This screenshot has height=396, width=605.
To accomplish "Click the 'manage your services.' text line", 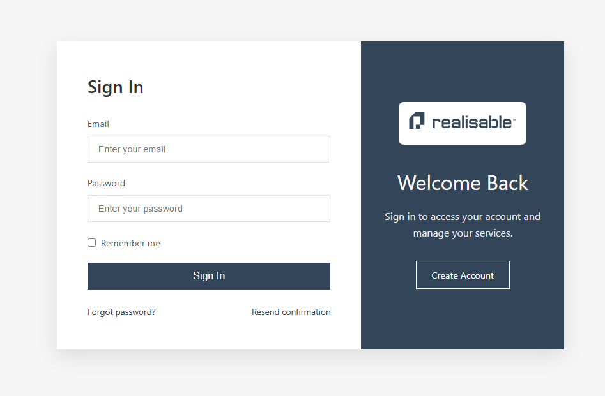I will tap(463, 233).
